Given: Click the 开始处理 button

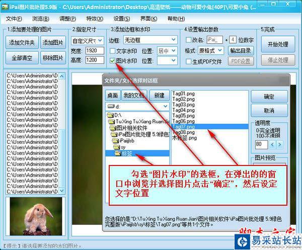Looking at the screenshot, I should point(278,44).
